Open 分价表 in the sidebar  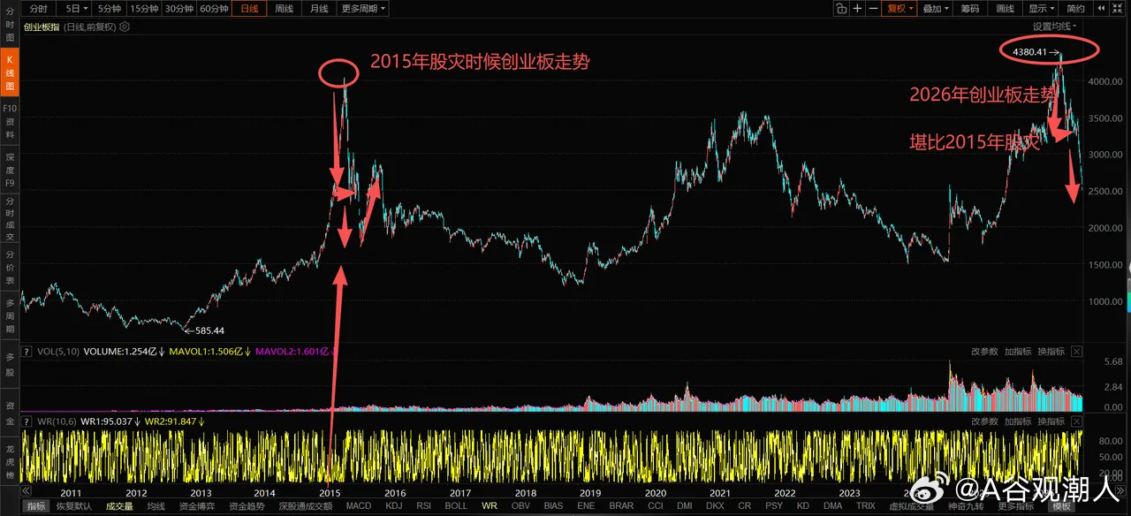tap(10, 266)
